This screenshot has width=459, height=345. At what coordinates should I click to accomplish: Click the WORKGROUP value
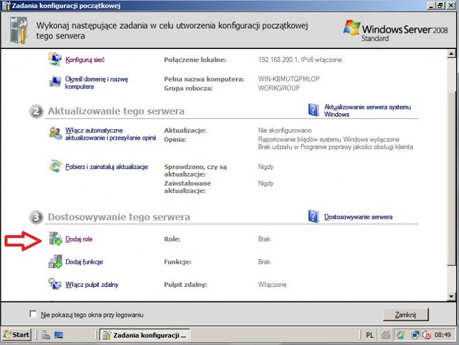pyautogui.click(x=279, y=88)
